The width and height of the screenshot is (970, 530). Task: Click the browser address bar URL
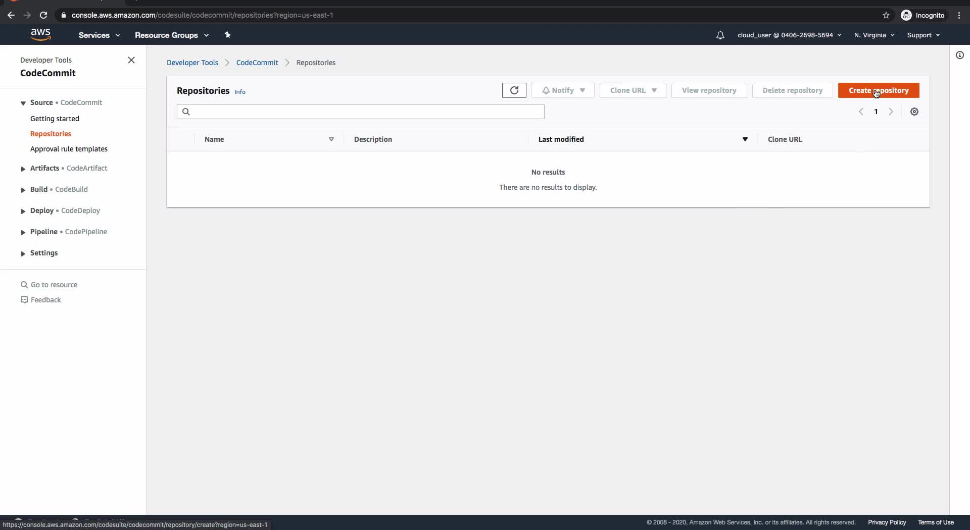[x=202, y=15]
